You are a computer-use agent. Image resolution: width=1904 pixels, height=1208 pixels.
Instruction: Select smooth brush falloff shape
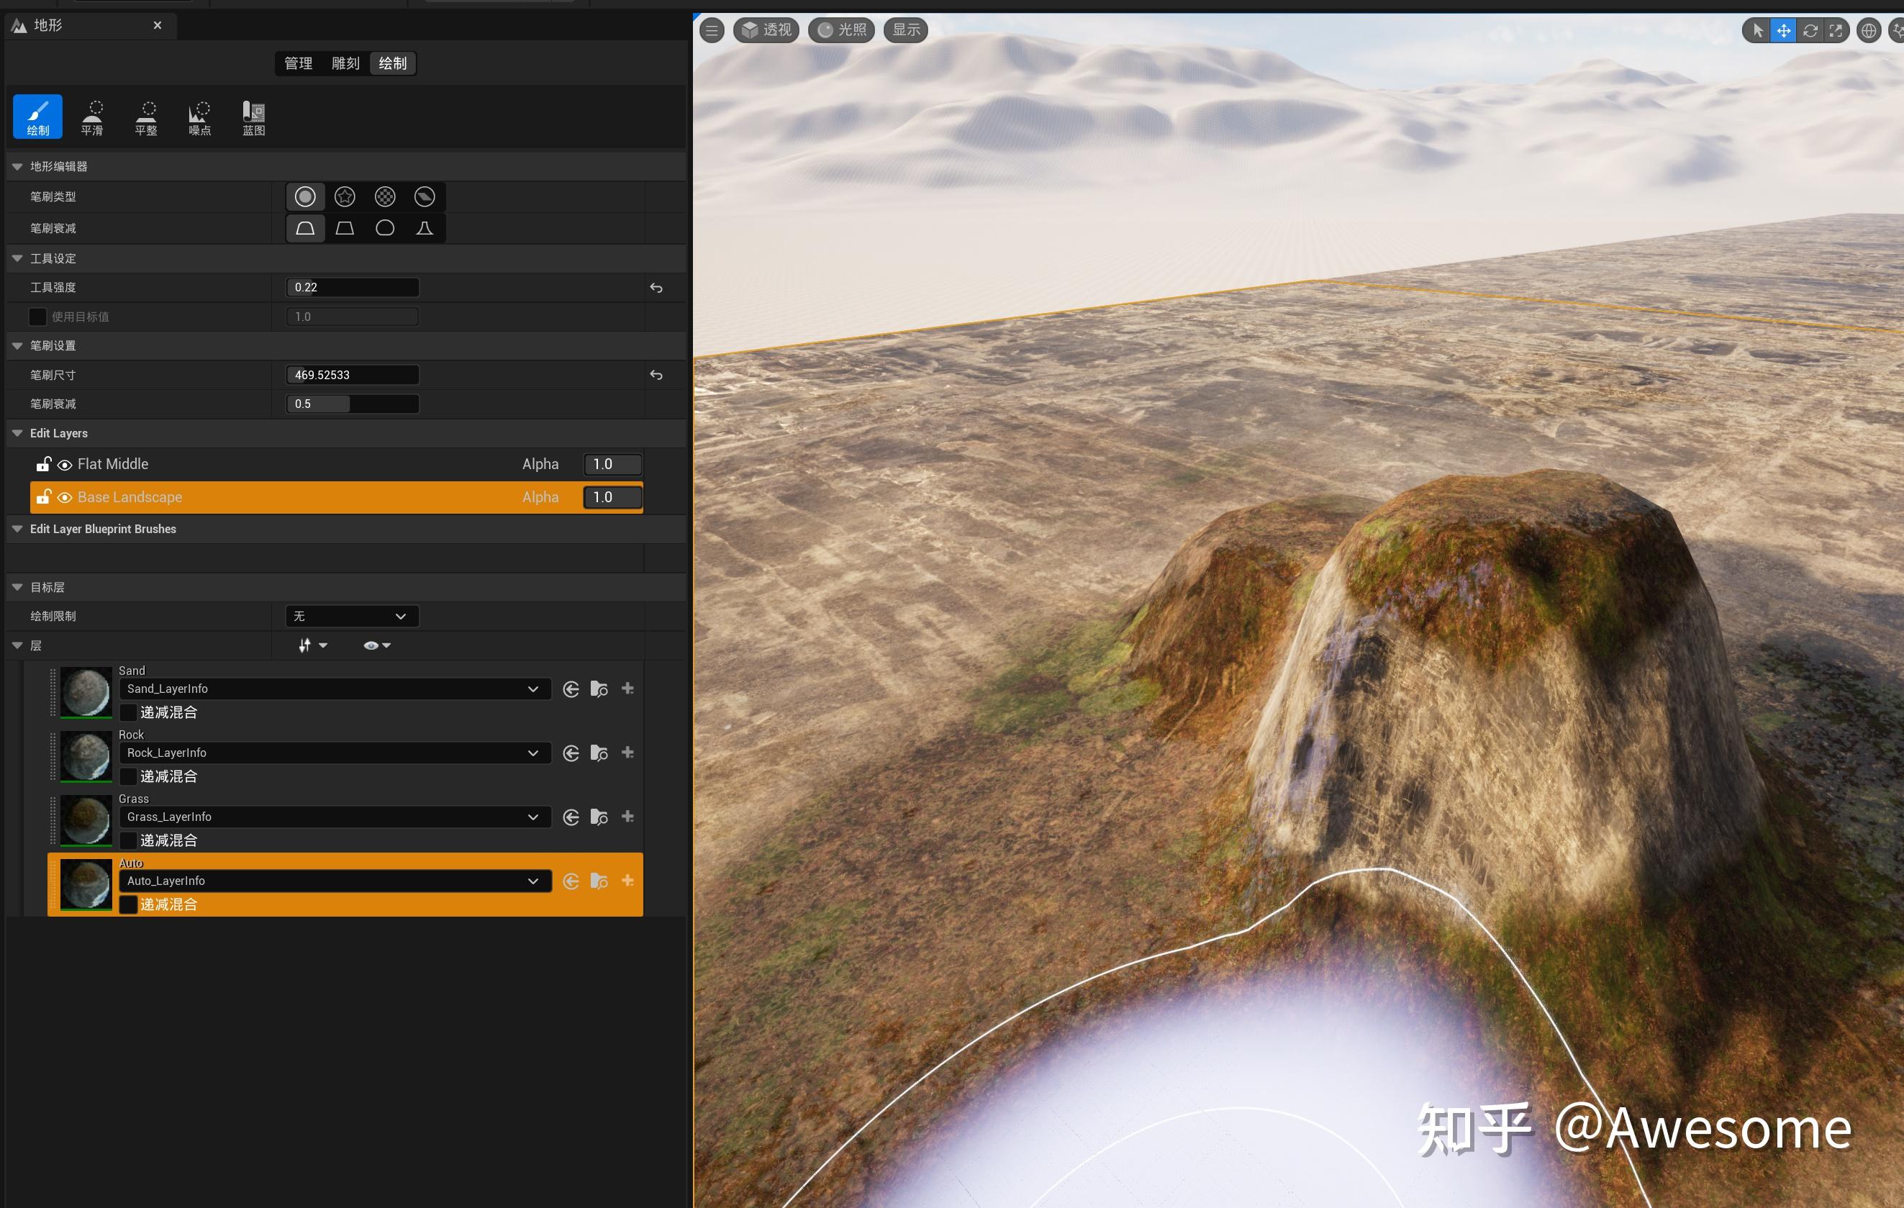[305, 229]
